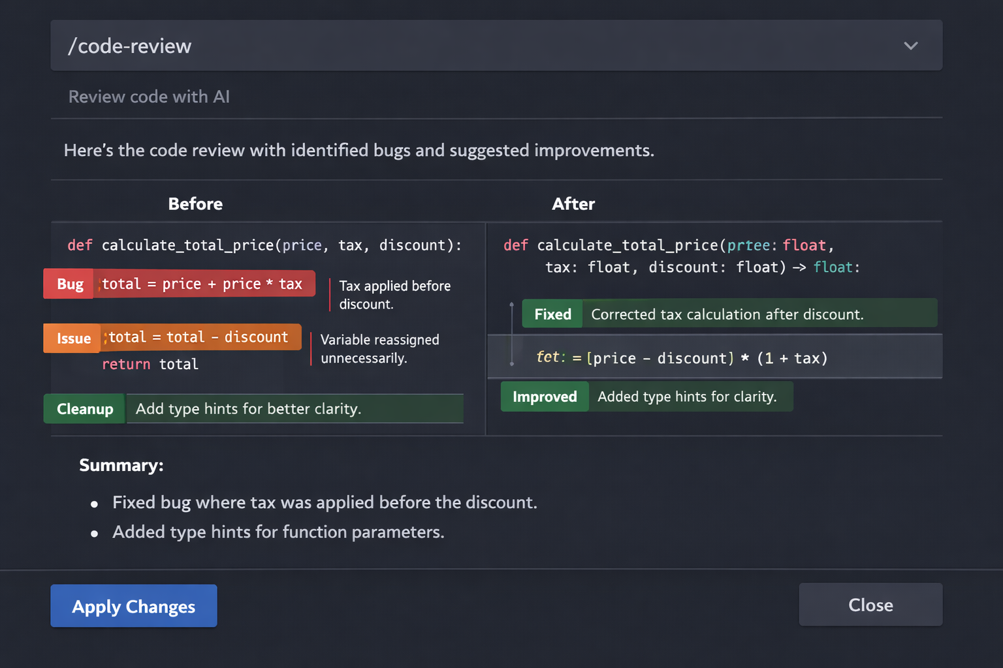This screenshot has width=1003, height=668.
Task: Click the /code-review command field
Action: click(x=496, y=46)
